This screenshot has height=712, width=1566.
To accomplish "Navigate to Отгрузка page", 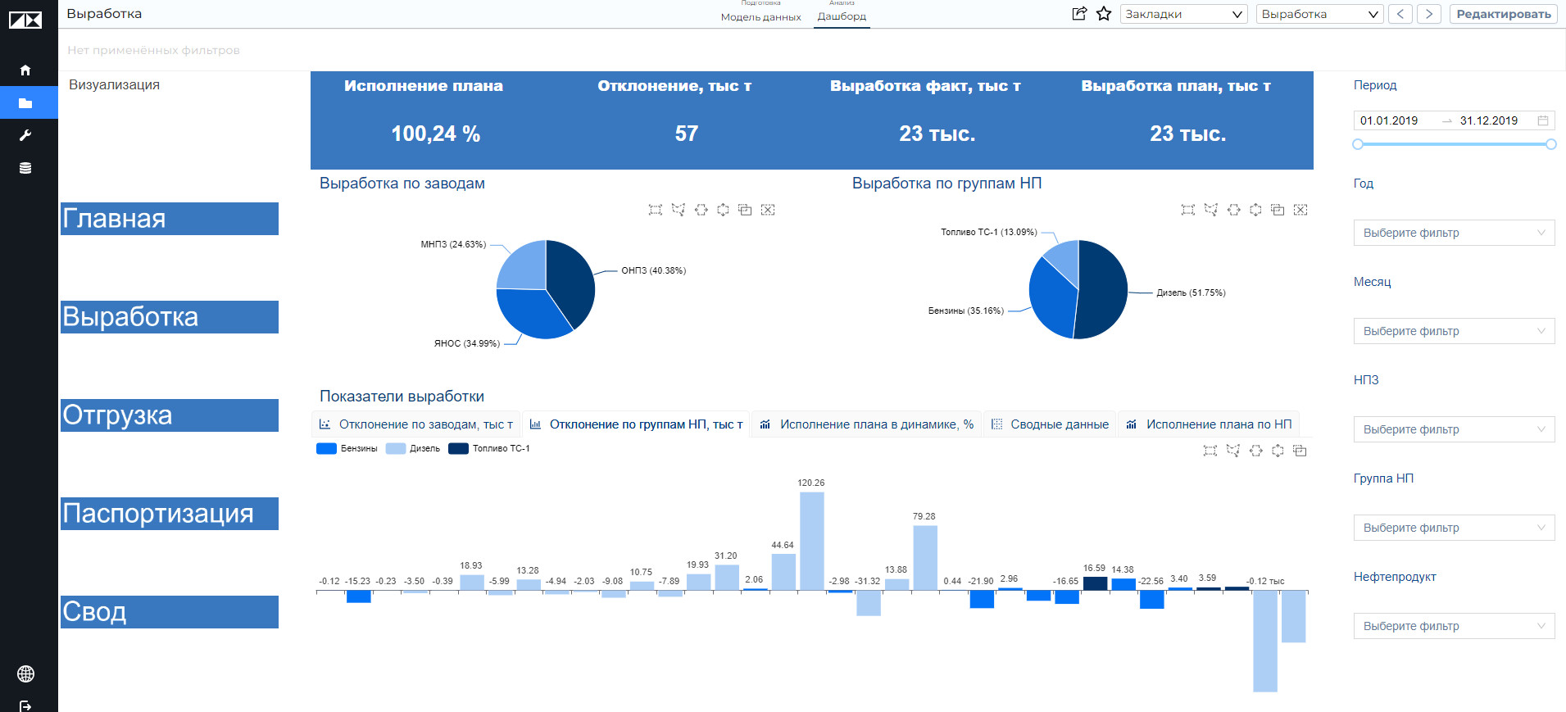I will (170, 415).
